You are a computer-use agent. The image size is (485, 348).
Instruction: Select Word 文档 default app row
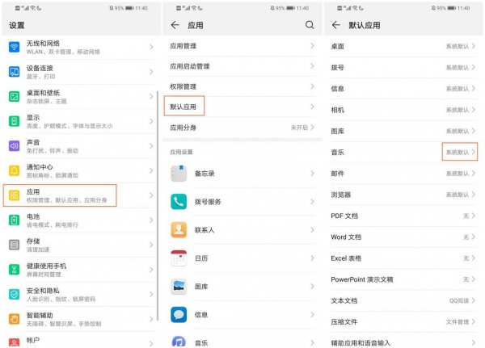pos(403,237)
